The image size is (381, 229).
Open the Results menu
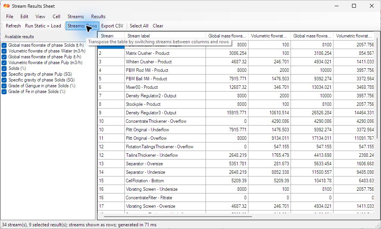point(98,17)
